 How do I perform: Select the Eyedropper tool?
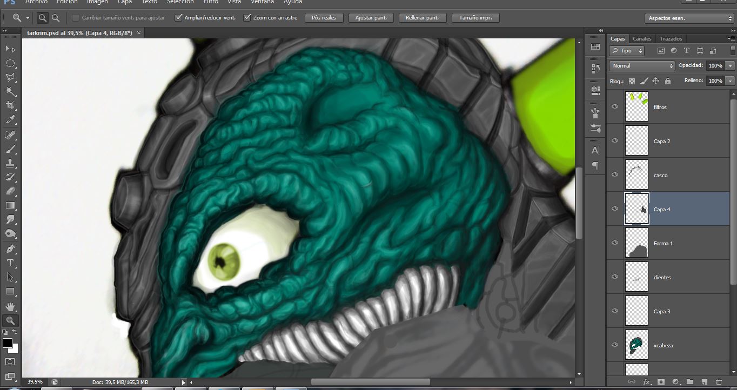tap(11, 120)
